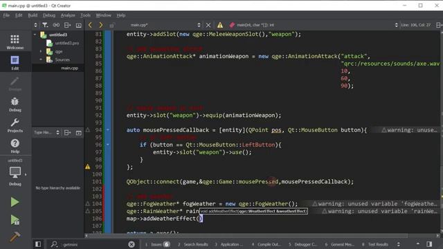The height and width of the screenshot is (249, 443).
Task: Select untitled3.pro in project tree
Action: (x=66, y=43)
